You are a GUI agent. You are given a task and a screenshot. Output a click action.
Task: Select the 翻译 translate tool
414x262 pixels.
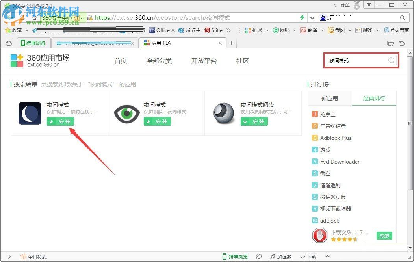point(310,30)
